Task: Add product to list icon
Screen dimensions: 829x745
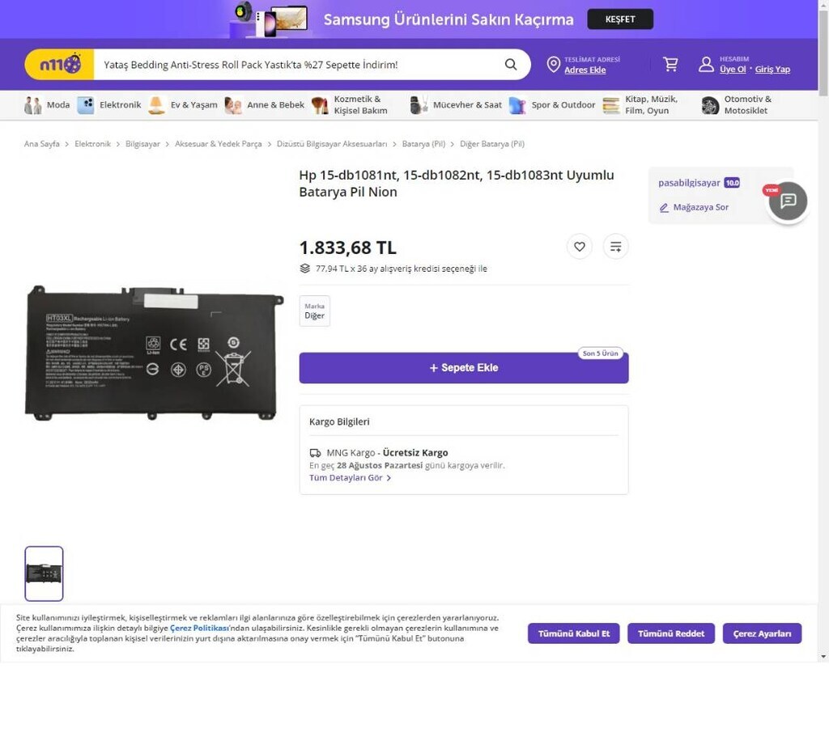Action: pyautogui.click(x=615, y=247)
